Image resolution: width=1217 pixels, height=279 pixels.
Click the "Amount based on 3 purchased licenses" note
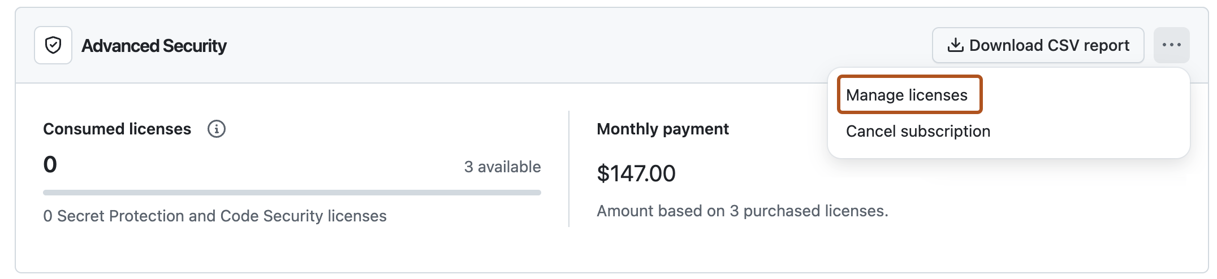(x=742, y=211)
